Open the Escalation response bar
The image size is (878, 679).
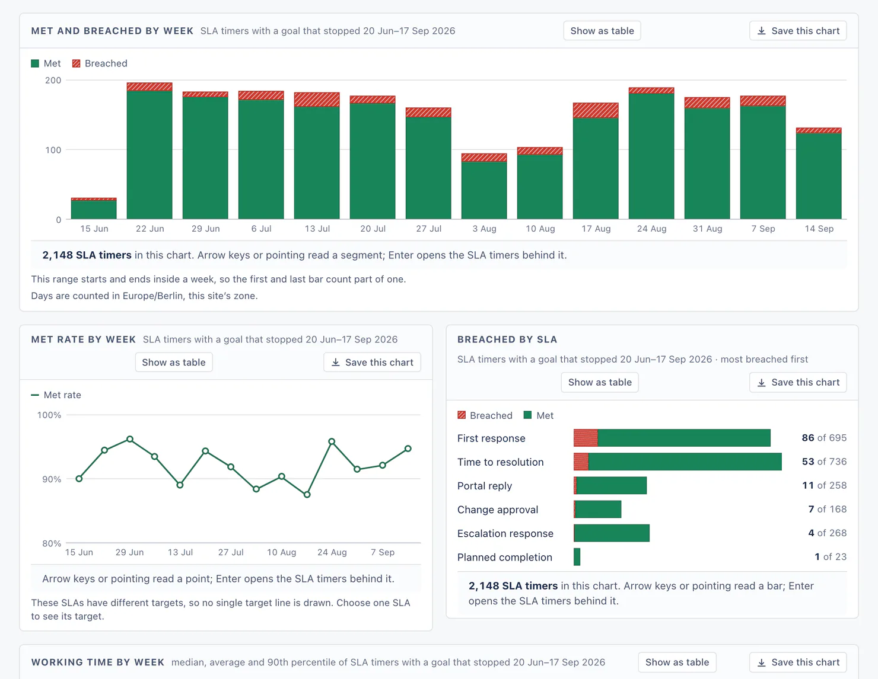click(612, 533)
